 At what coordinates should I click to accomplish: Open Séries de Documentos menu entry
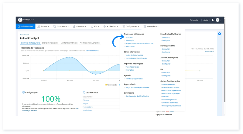[134, 55]
